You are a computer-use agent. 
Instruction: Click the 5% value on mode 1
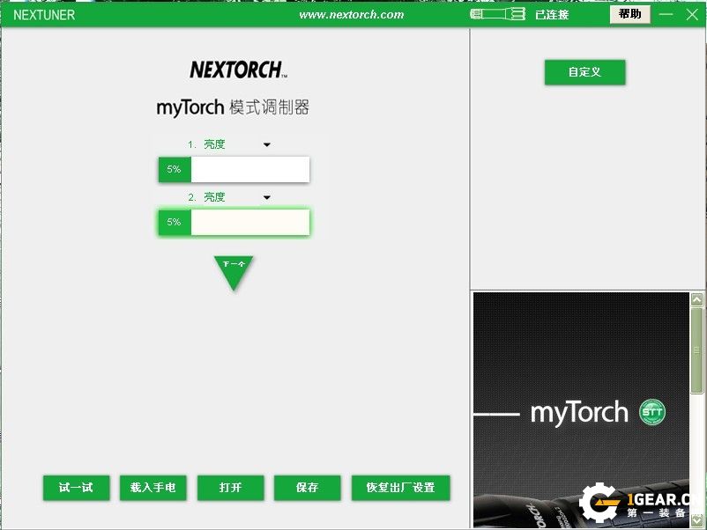pyautogui.click(x=174, y=169)
